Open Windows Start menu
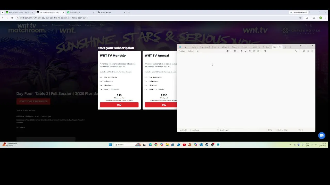 [110, 145]
